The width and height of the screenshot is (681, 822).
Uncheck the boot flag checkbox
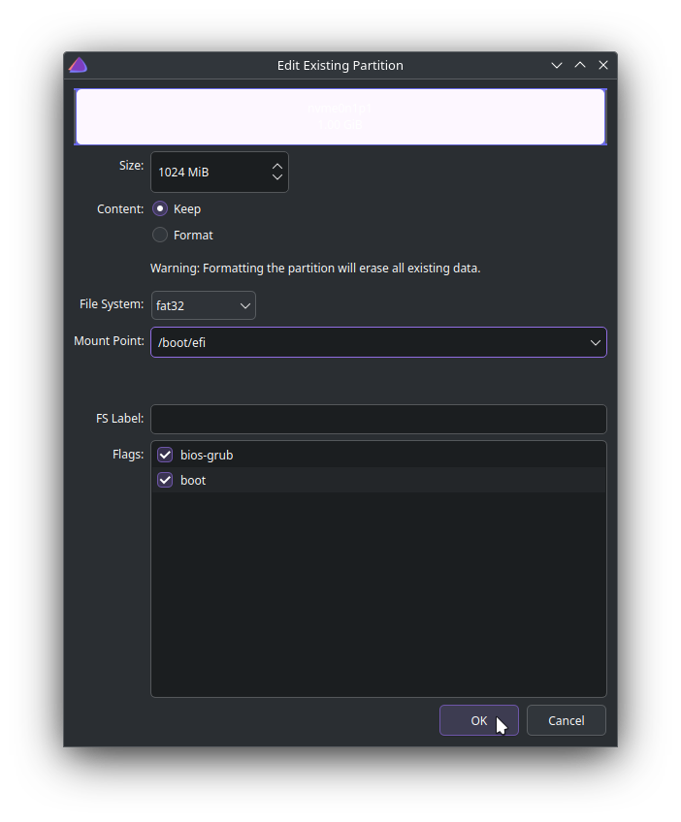165,480
